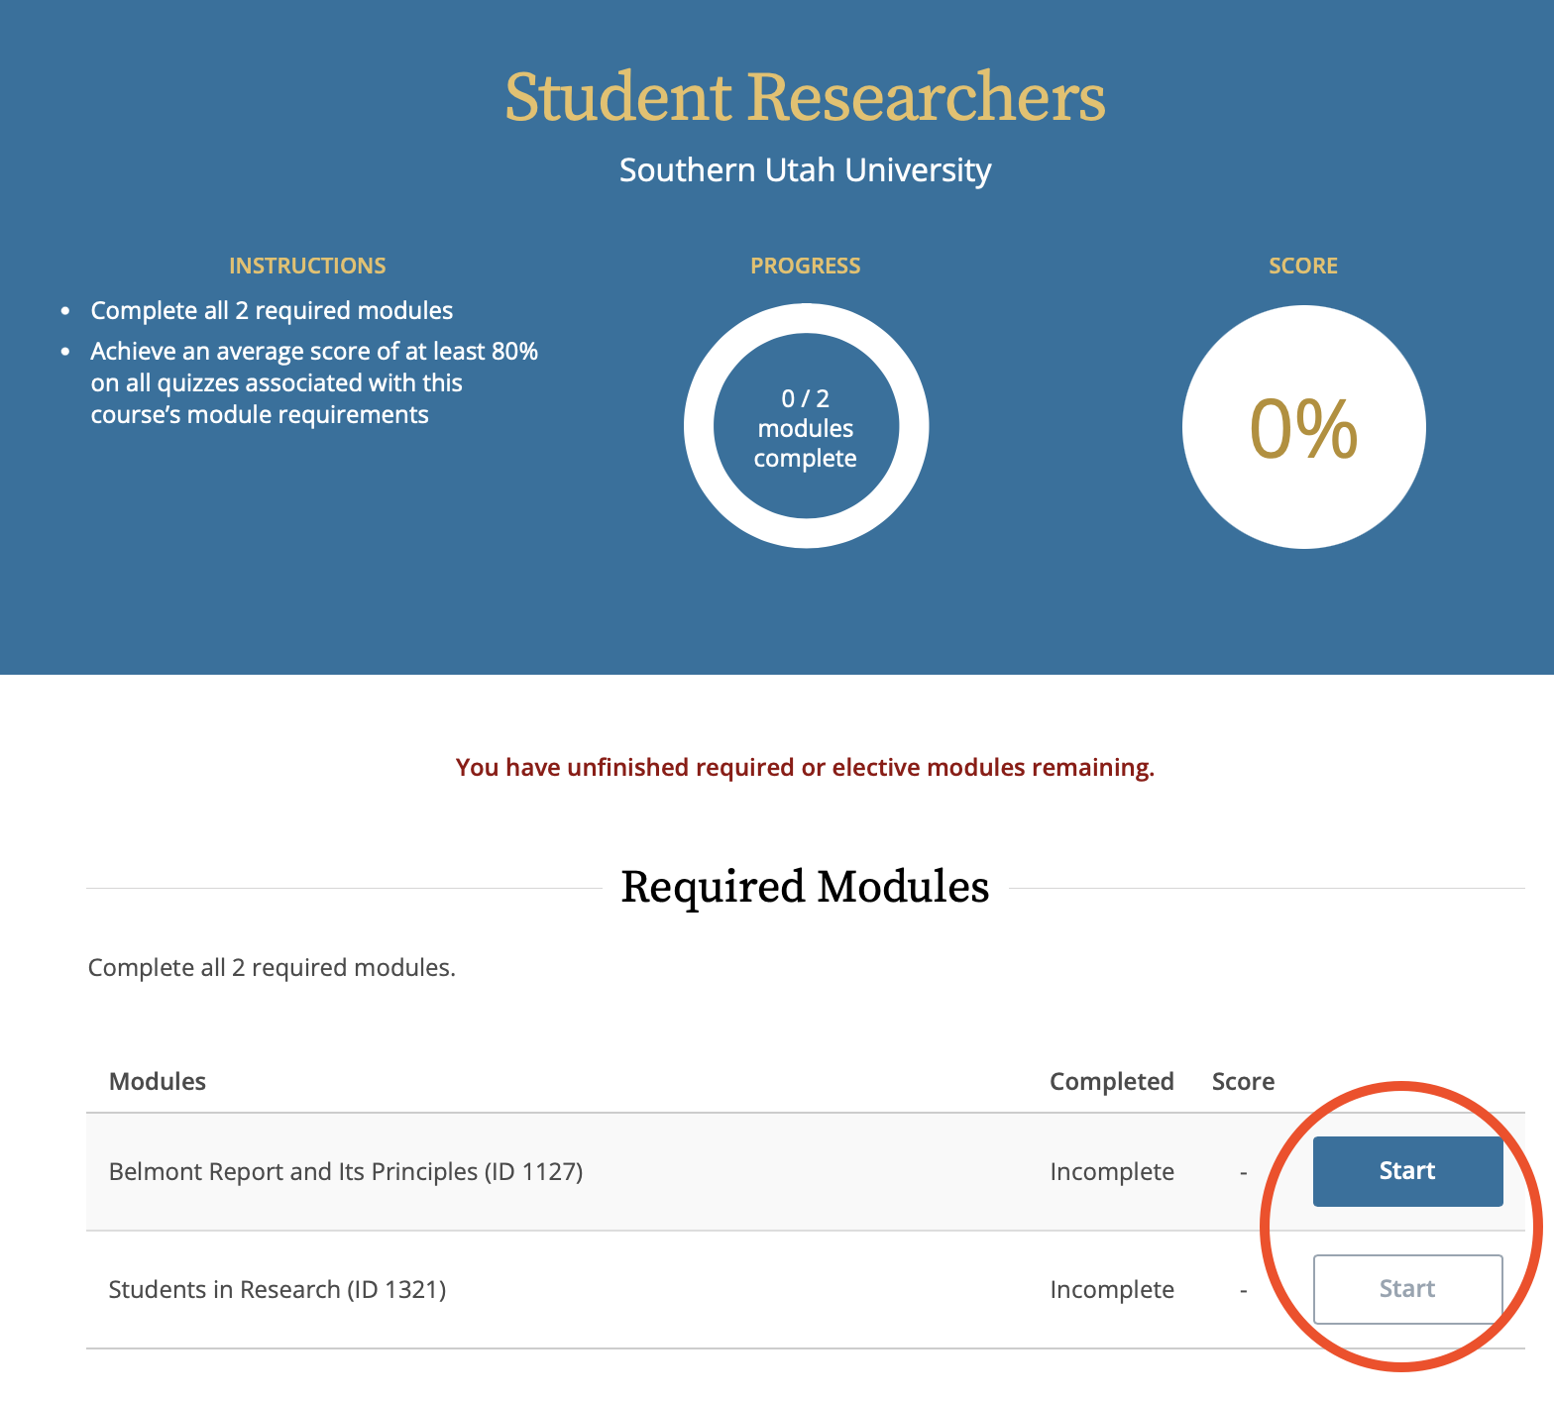
Task: Click the Student Researchers page title
Action: (x=805, y=97)
